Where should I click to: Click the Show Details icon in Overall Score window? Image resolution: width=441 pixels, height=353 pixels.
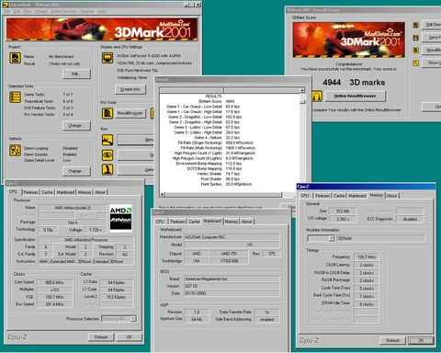[415, 63]
